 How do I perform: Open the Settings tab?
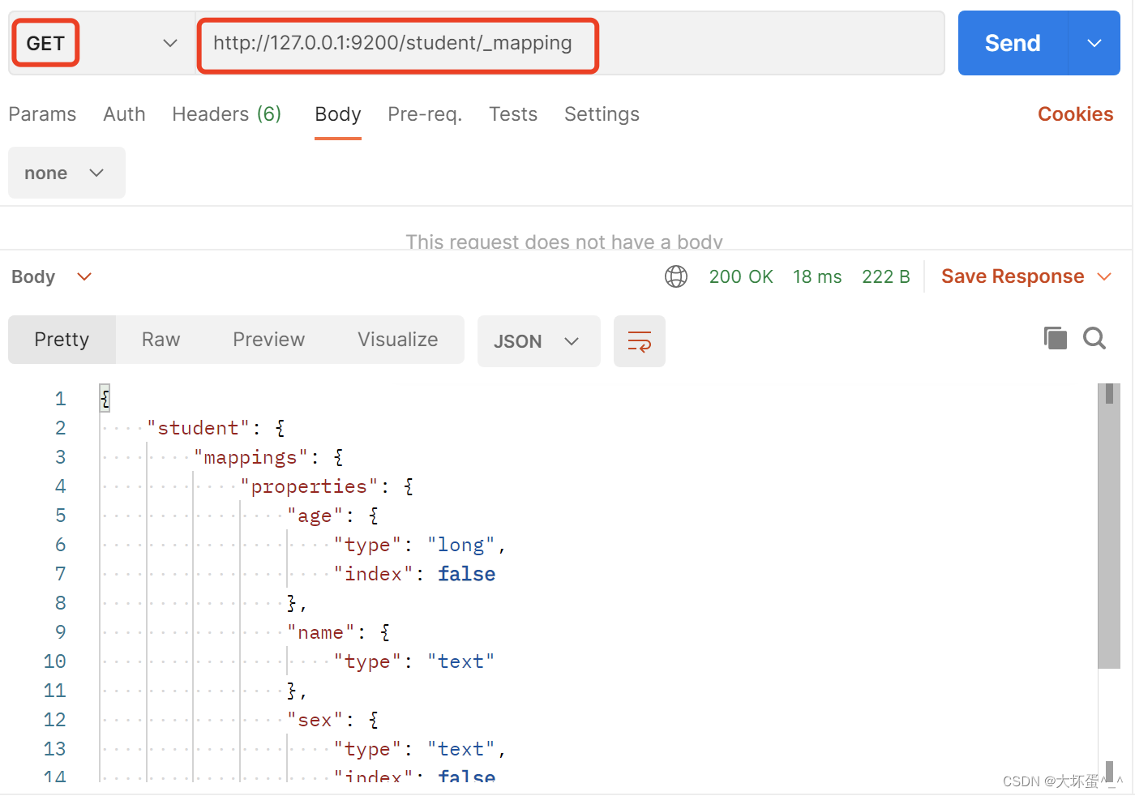pos(602,114)
